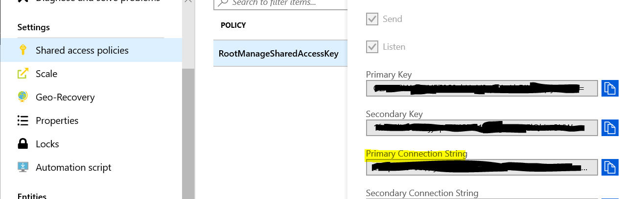Toggle the Listen checkbox
The image size is (624, 199).
pos(372,47)
